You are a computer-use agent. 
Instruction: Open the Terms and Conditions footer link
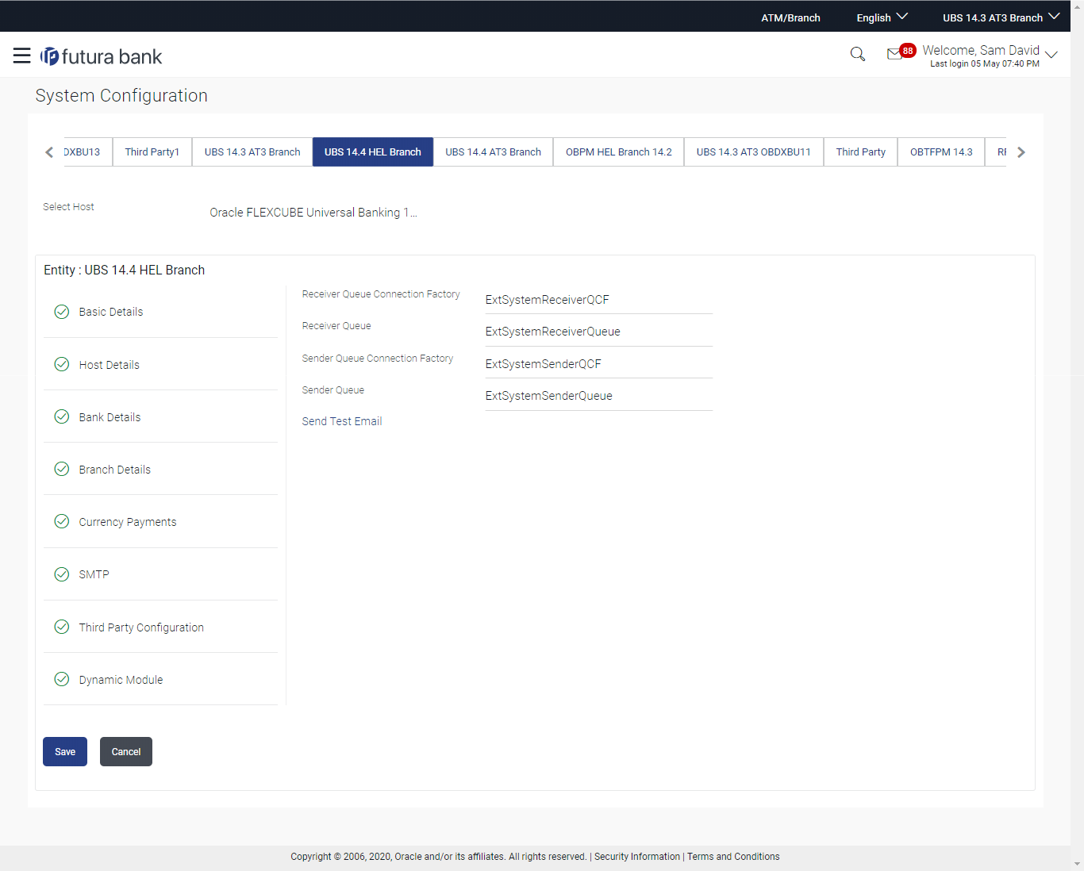pyautogui.click(x=733, y=857)
